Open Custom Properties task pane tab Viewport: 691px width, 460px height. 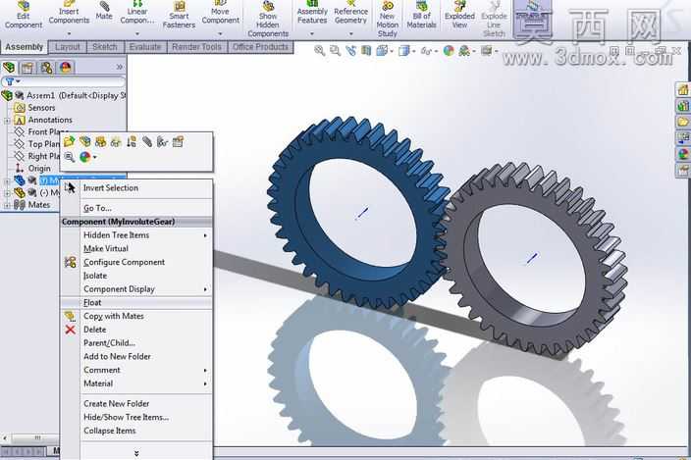point(683,170)
